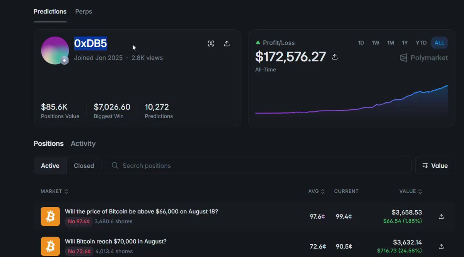Sort positions by the AVG column
This screenshot has height=257, width=464.
pyautogui.click(x=316, y=191)
